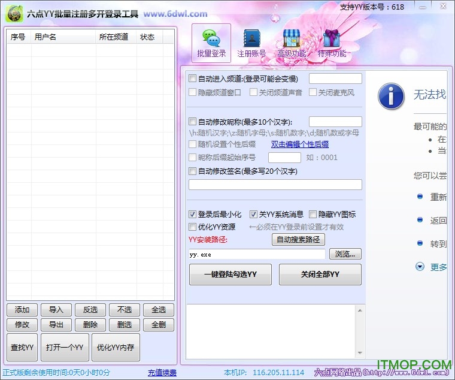Click the 导入 button
The height and width of the screenshot is (380, 455).
tap(56, 310)
